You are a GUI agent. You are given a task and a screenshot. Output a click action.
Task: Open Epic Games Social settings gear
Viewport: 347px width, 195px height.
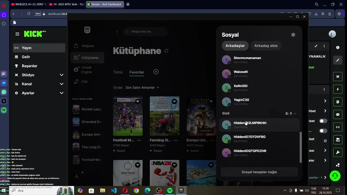click(x=293, y=35)
